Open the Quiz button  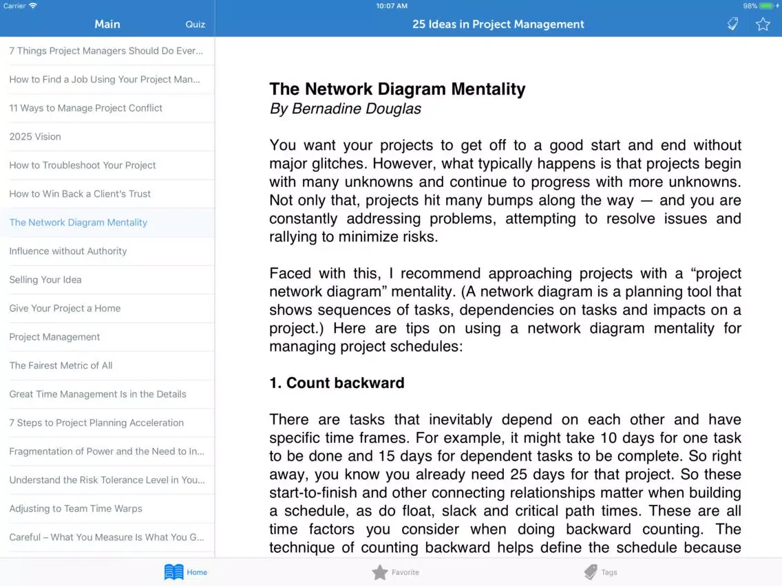click(x=195, y=25)
